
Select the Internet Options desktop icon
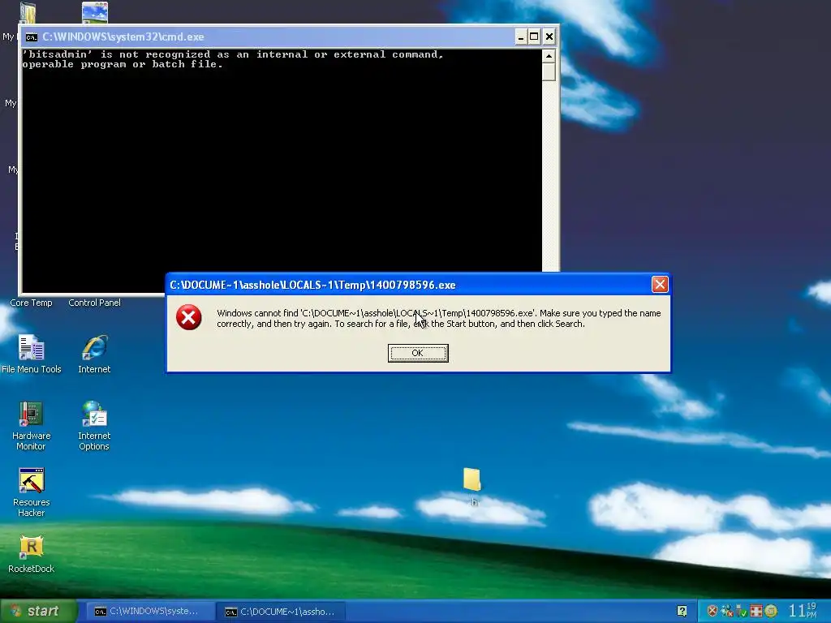[94, 425]
